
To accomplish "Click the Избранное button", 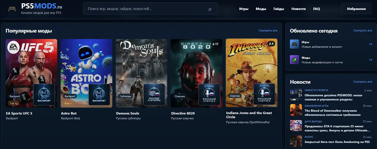I will point(356,9).
